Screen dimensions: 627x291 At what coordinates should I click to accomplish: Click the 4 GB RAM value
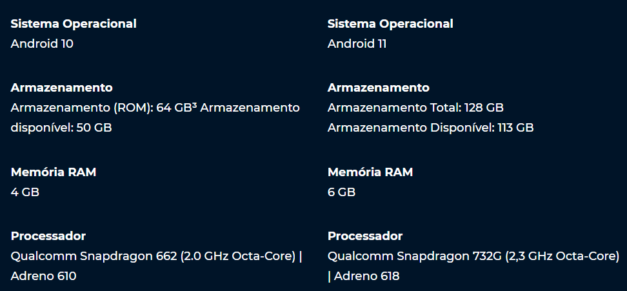[25, 192]
